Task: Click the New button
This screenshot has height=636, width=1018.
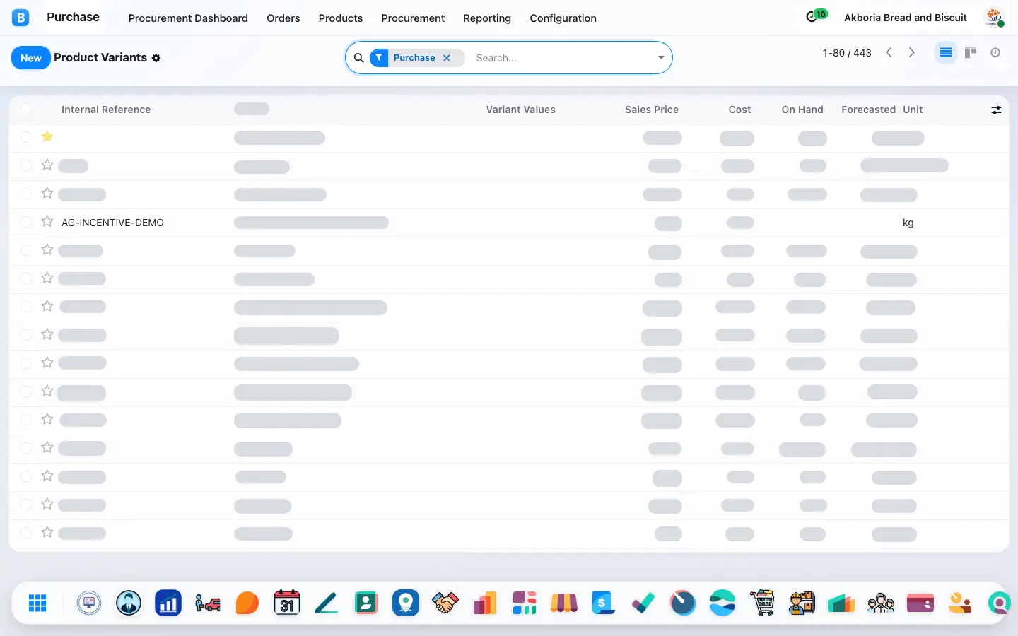Action: coord(30,58)
